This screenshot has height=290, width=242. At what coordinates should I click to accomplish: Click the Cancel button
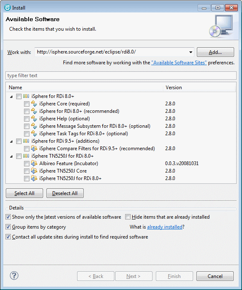click(215, 276)
